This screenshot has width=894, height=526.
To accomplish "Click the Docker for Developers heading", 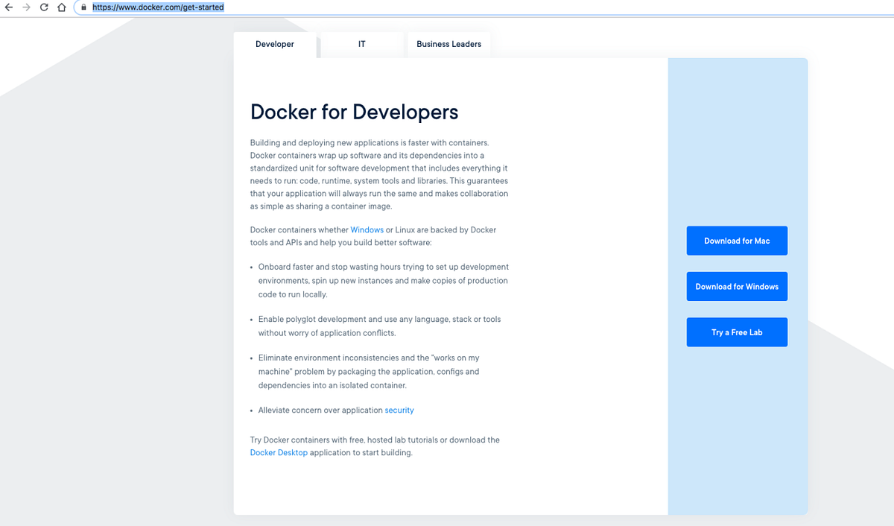I will tap(354, 112).
